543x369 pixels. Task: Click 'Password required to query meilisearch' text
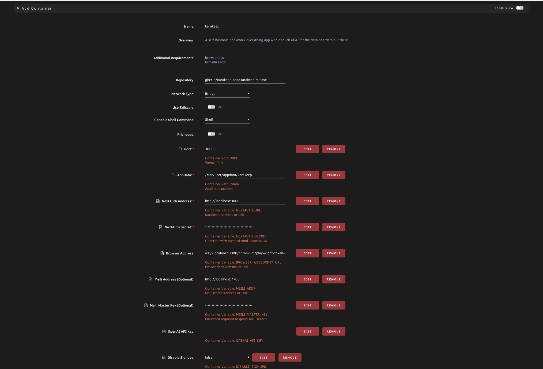coord(236,319)
